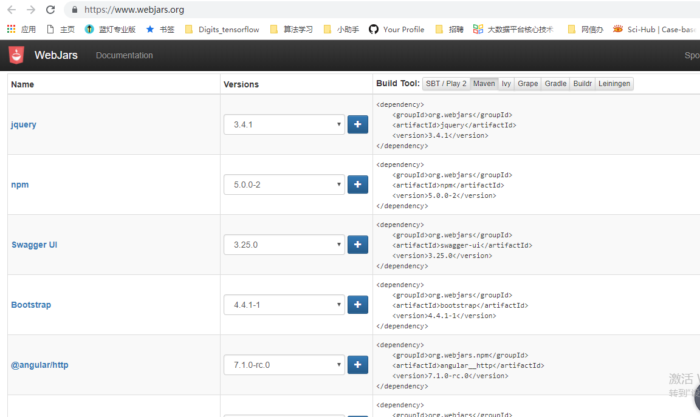Image resolution: width=700 pixels, height=417 pixels.
Task: Open the 蓝灯专业版 bookmark
Action: pyautogui.click(x=110, y=29)
